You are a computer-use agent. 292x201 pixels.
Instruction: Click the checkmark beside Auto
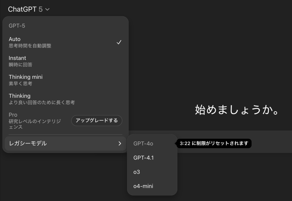[119, 42]
